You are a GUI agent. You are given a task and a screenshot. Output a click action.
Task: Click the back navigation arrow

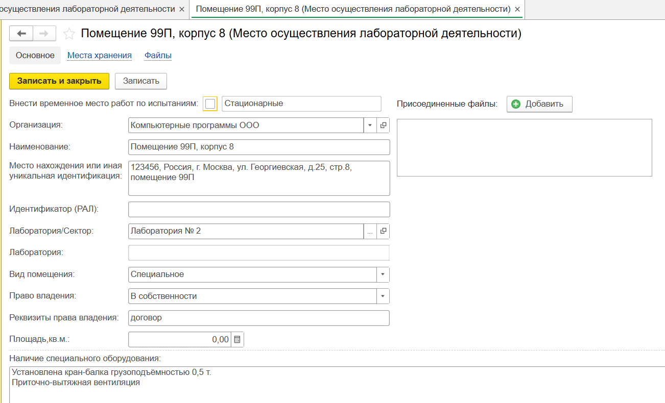[21, 34]
